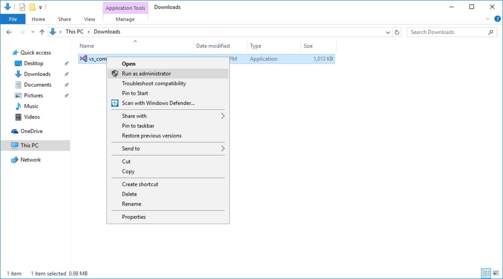
Task: Click the search magnifier icon
Action: [x=491, y=32]
